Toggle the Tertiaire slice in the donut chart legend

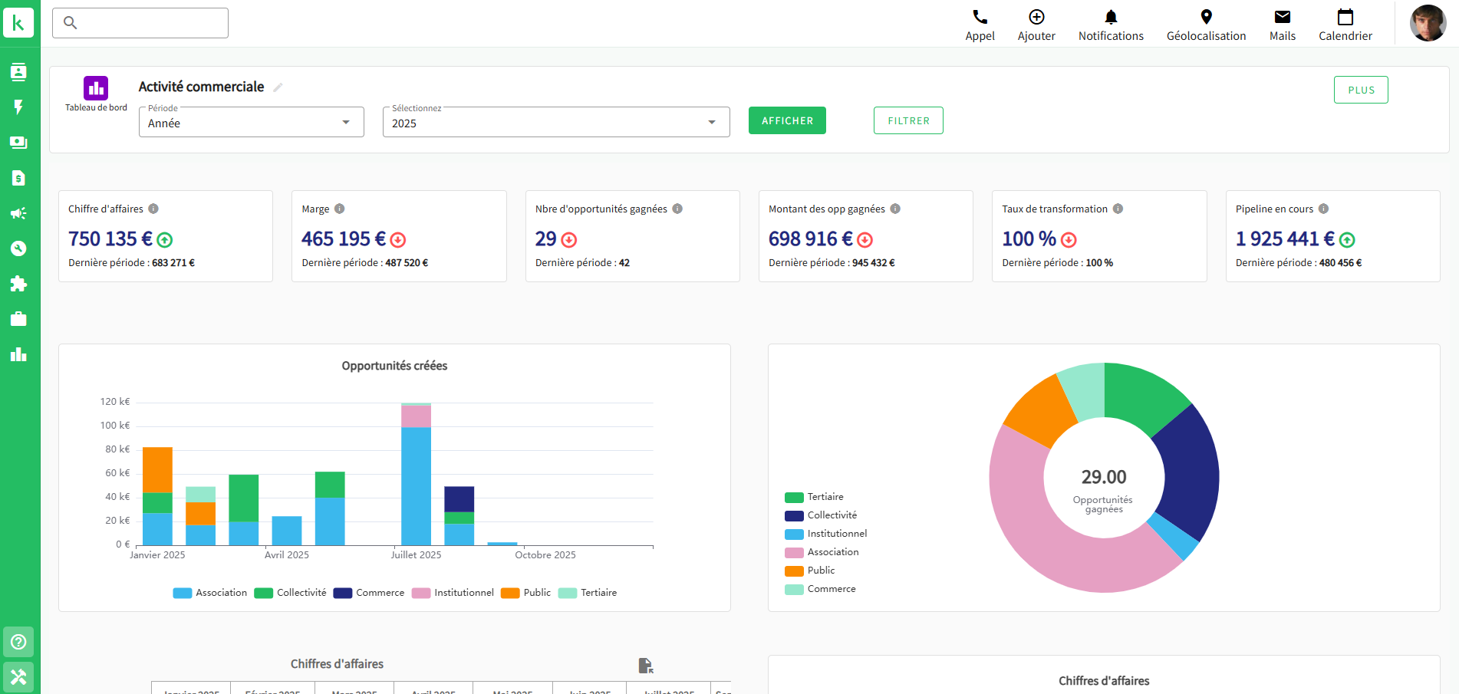pos(827,497)
